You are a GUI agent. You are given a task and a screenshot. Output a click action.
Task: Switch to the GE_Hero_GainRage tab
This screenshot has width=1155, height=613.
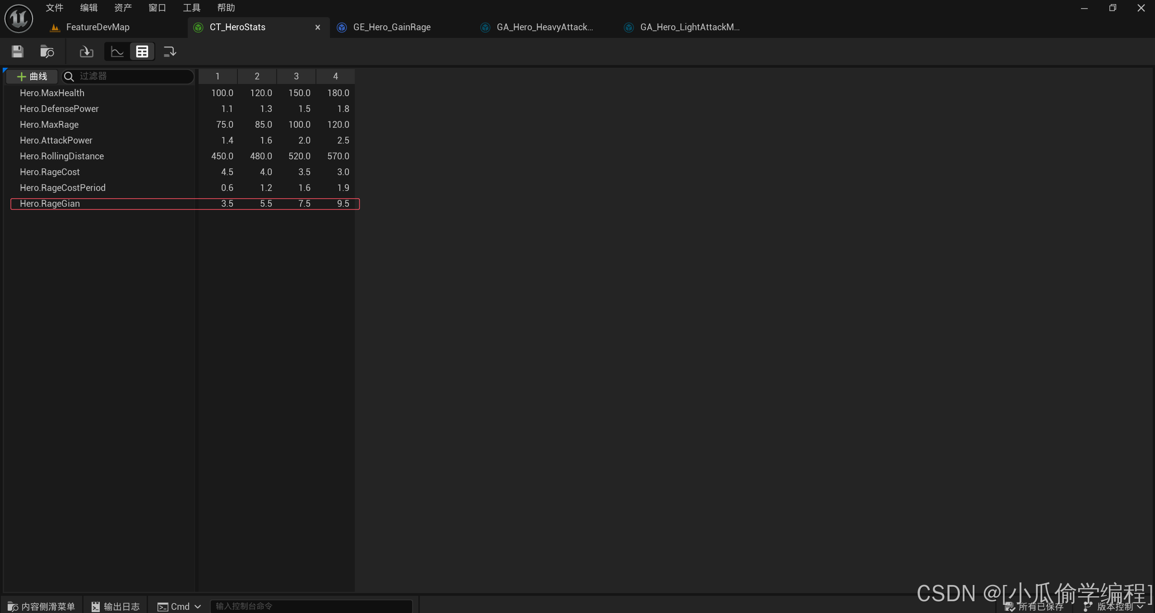coord(392,27)
